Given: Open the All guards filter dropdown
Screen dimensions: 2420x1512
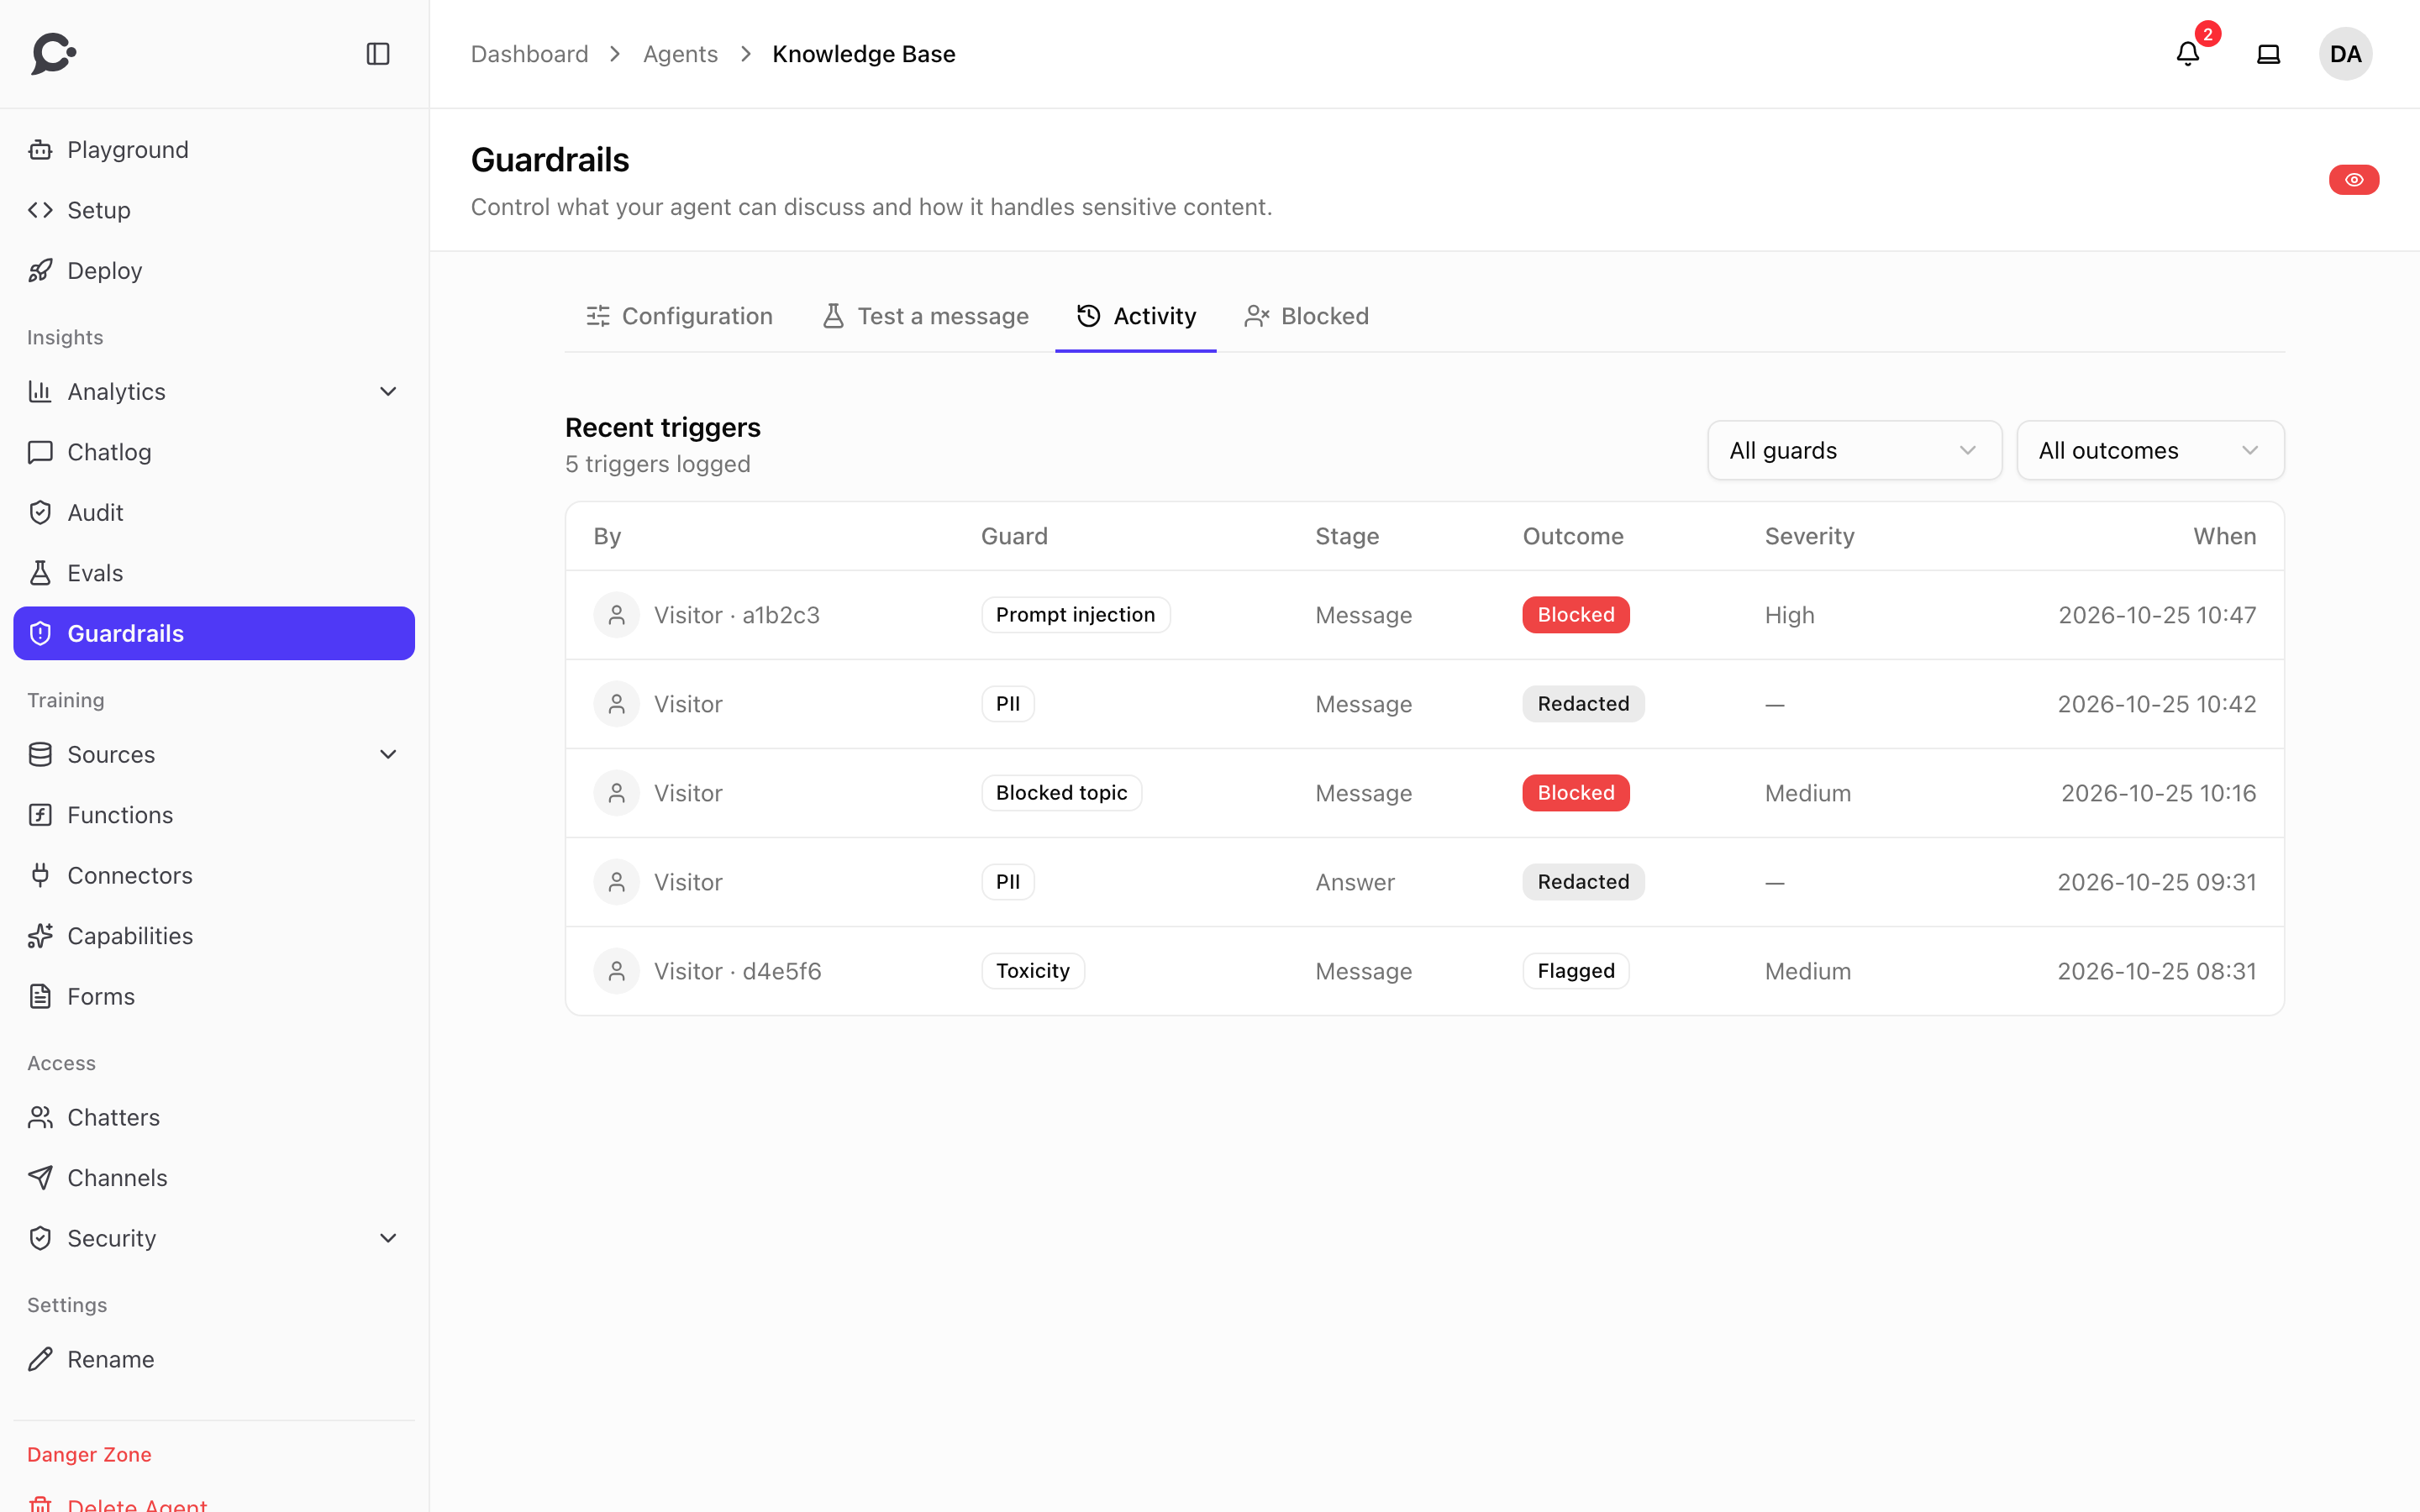Looking at the screenshot, I should (x=1854, y=450).
